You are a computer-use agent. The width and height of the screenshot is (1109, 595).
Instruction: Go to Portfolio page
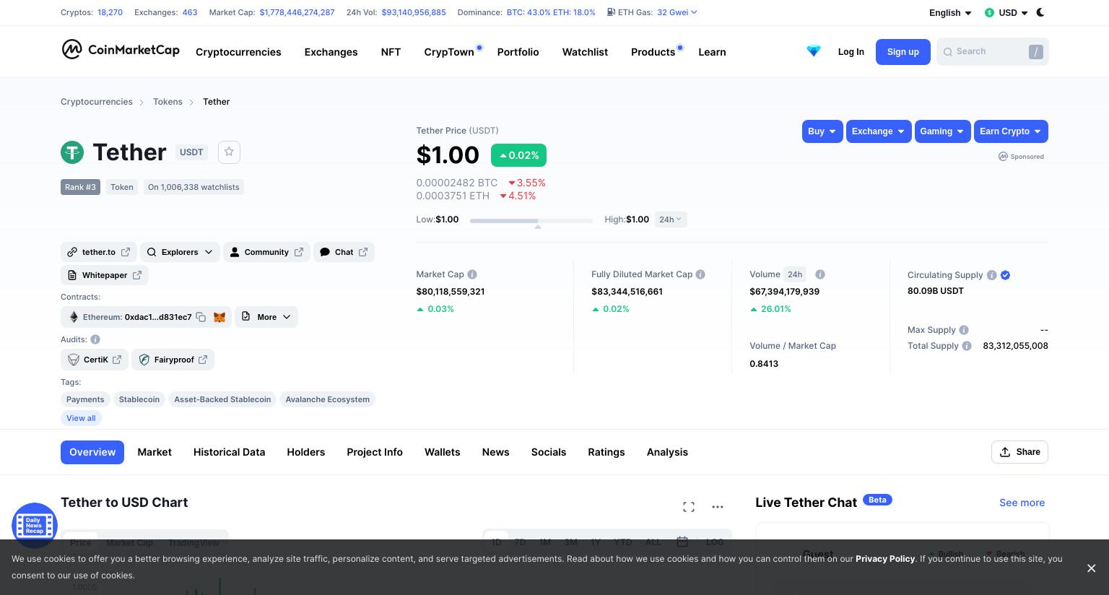tap(518, 52)
